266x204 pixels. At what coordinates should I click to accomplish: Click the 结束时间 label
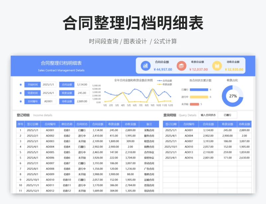(33, 93)
